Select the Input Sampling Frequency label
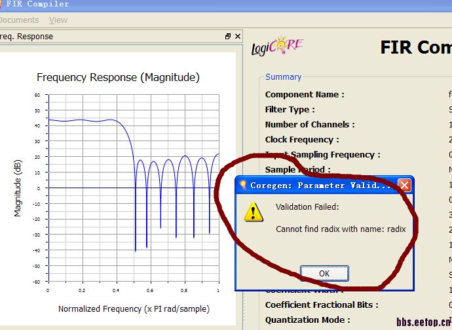 (322, 155)
